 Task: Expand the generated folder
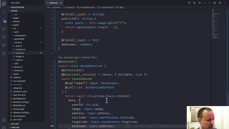(x=26, y=39)
